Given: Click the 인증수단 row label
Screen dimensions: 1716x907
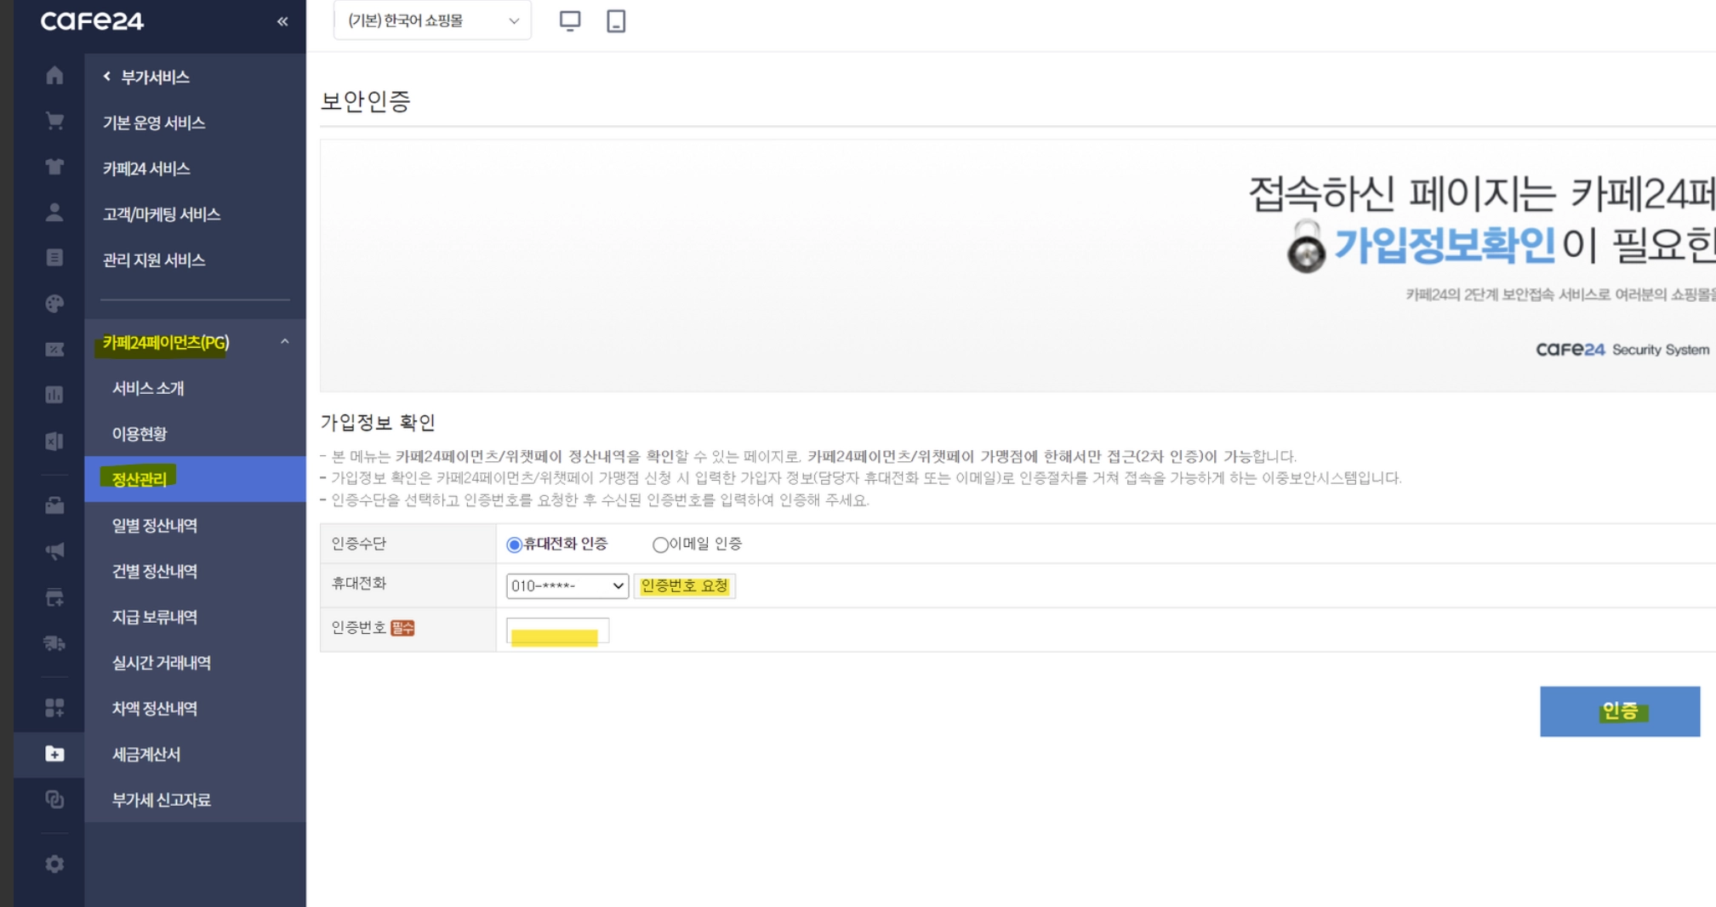Looking at the screenshot, I should click(x=358, y=544).
